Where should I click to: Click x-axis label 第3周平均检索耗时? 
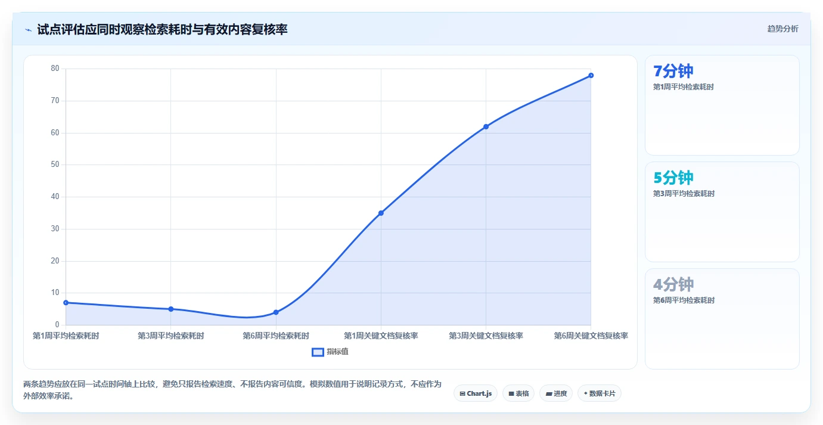pyautogui.click(x=171, y=336)
